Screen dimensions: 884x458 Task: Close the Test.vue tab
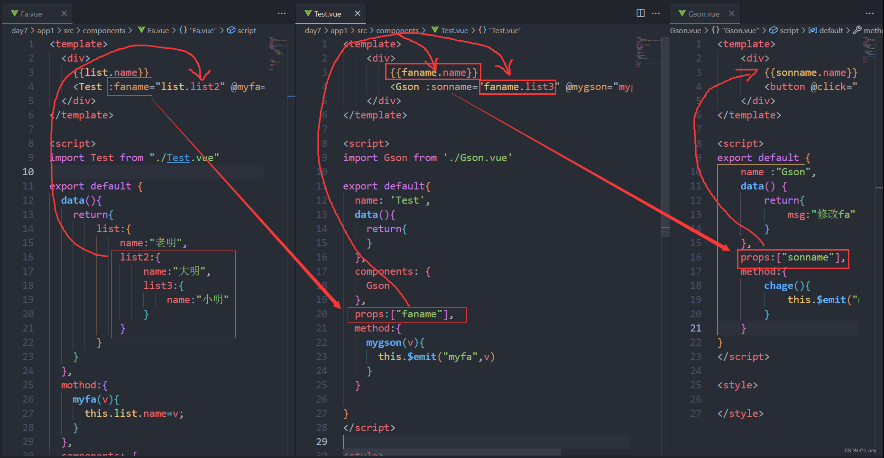point(358,13)
